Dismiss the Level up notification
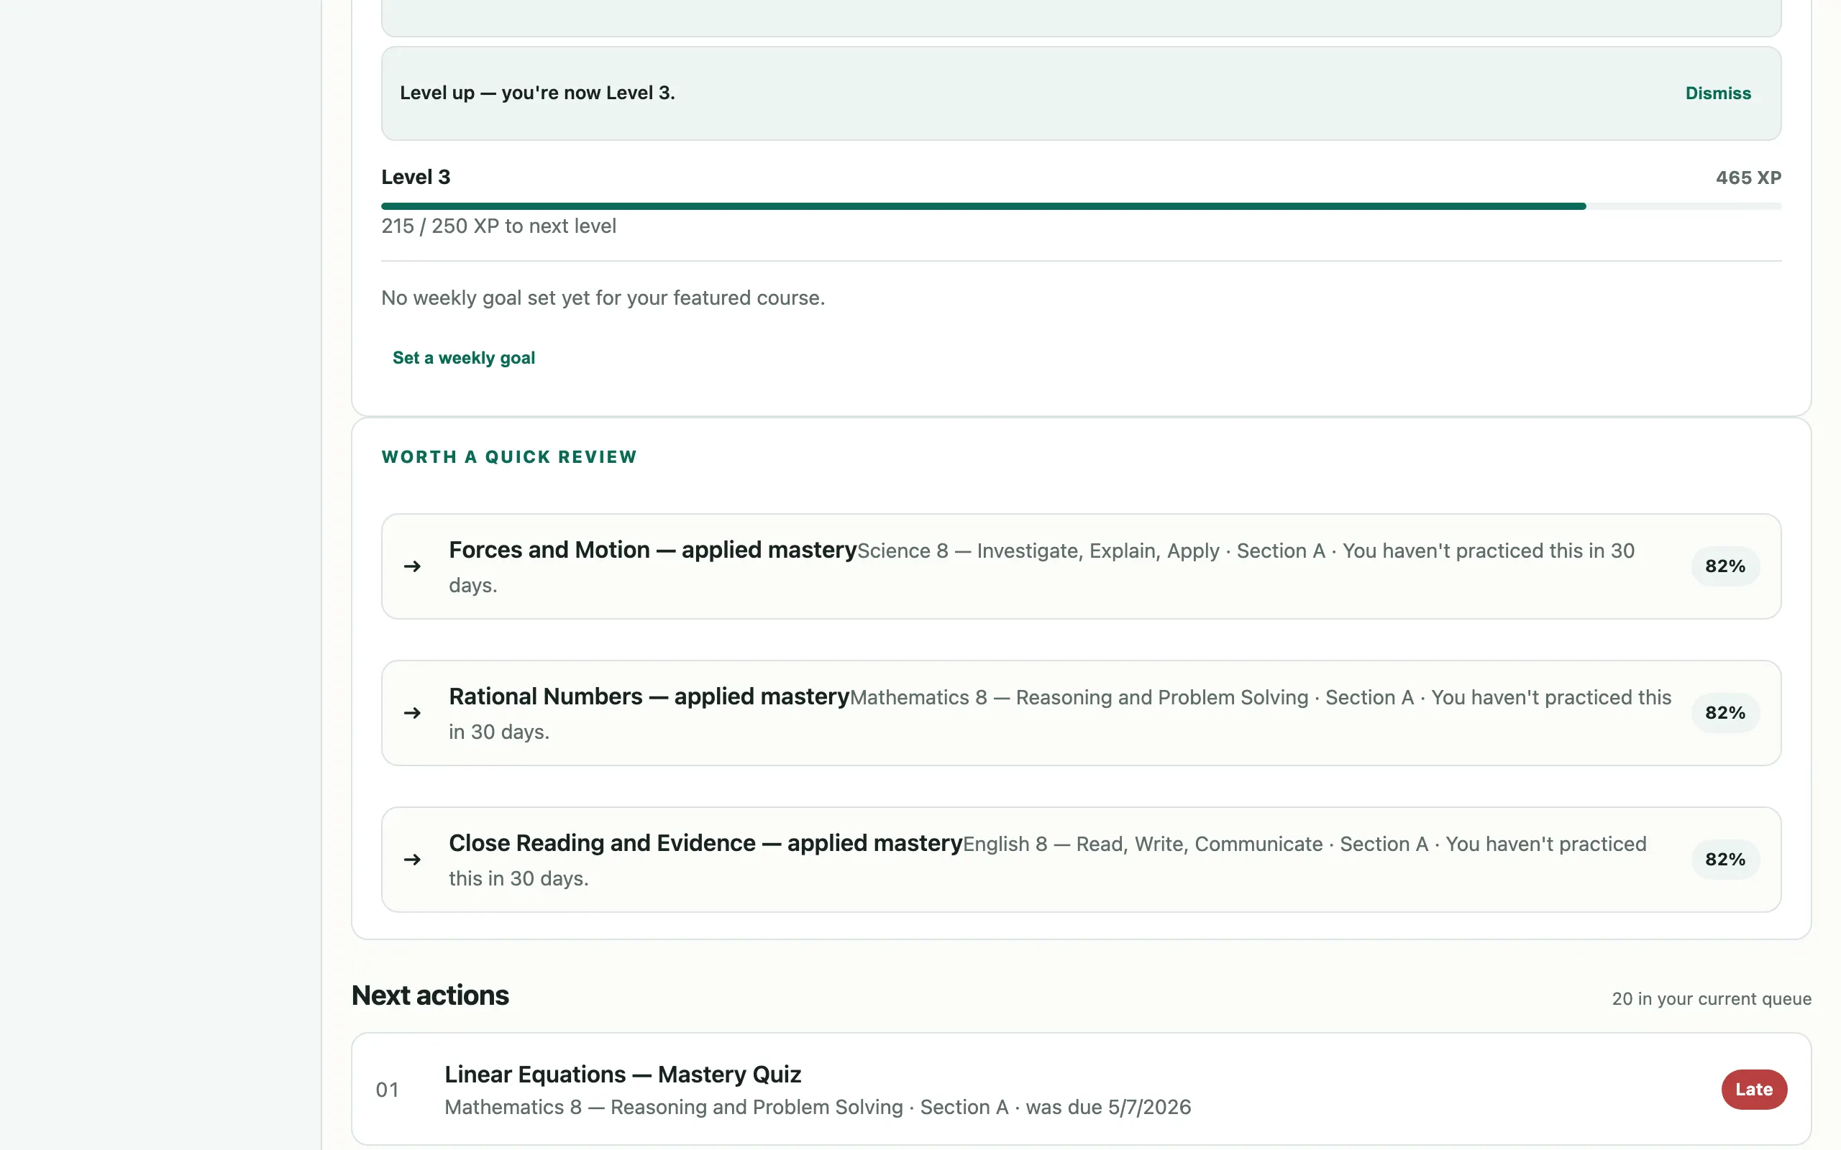The width and height of the screenshot is (1841, 1150). coord(1718,93)
